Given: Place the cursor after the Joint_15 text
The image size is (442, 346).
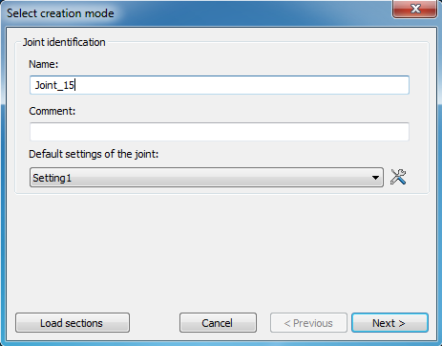Looking at the screenshot, I should tap(74, 85).
